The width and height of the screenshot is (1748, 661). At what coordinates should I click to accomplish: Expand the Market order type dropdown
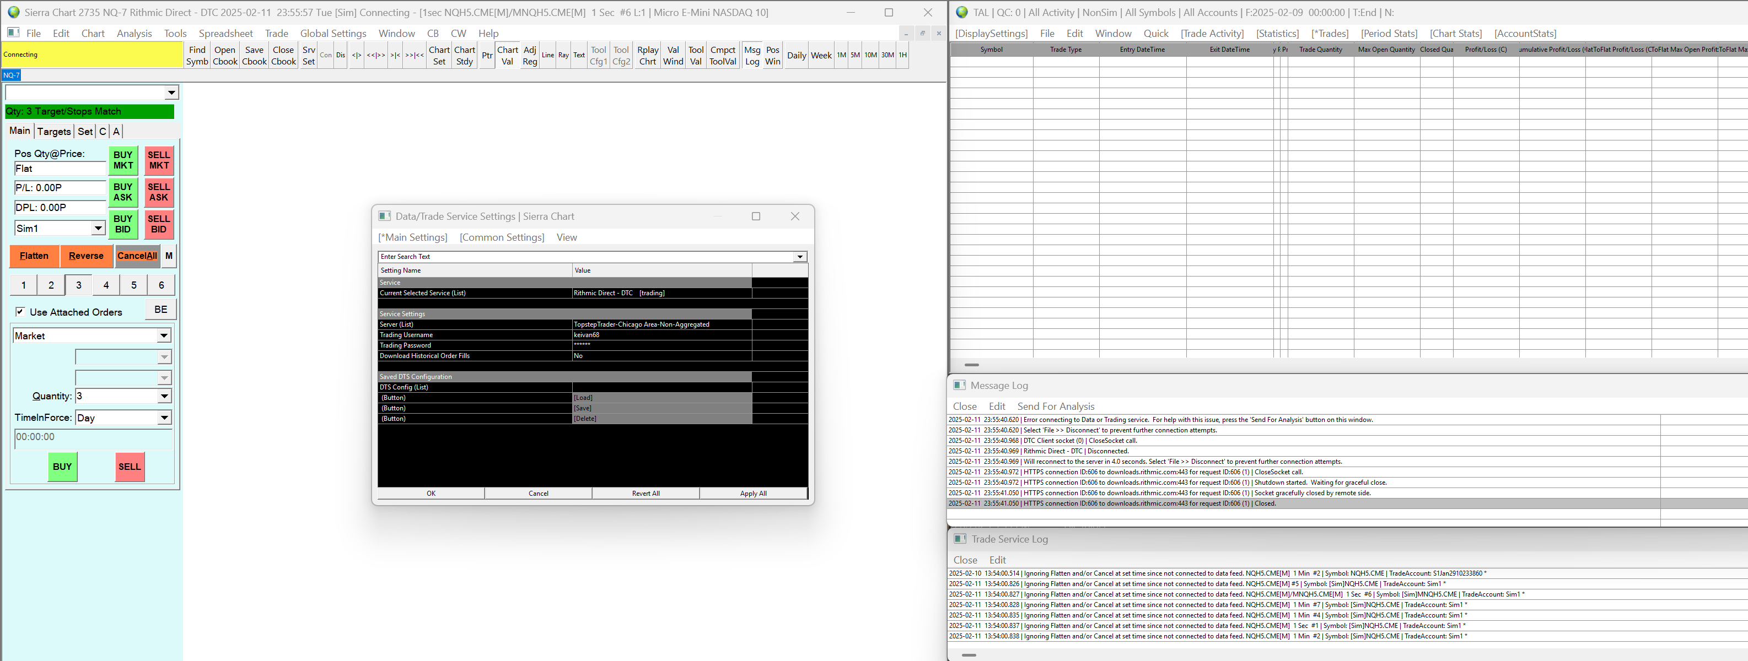tap(164, 335)
